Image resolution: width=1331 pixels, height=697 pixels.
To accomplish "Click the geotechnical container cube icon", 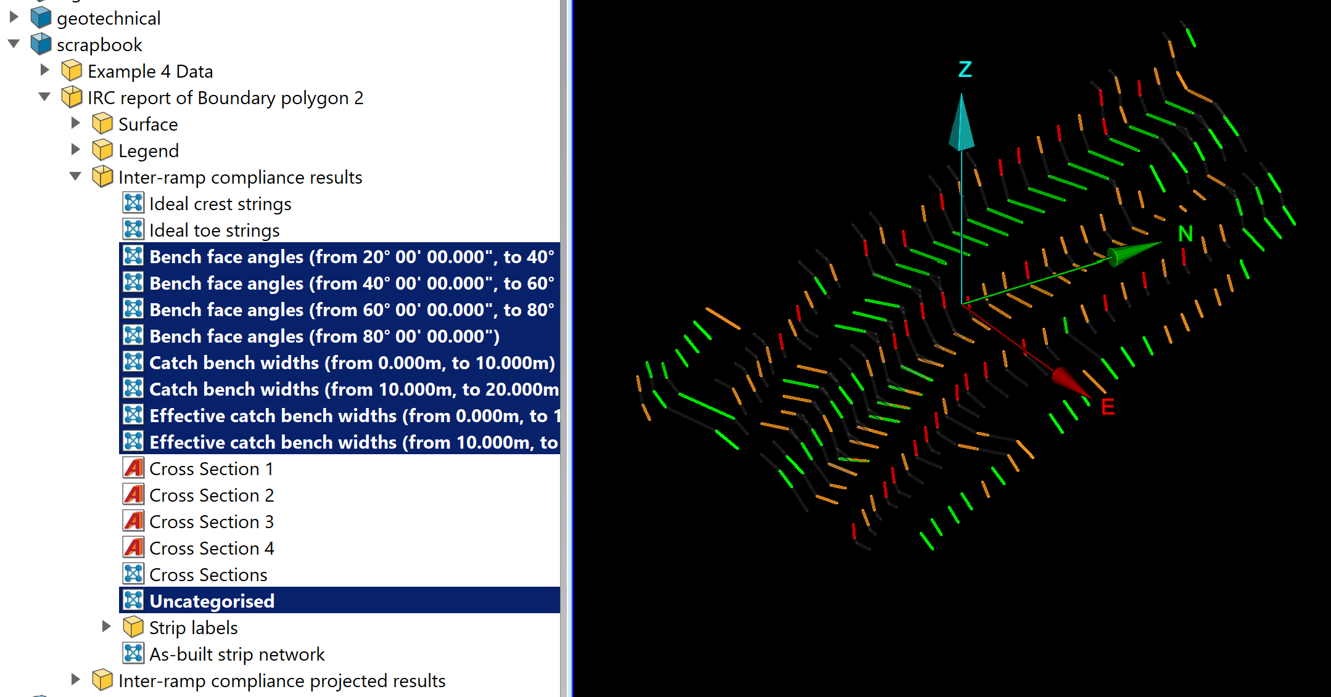I will coord(41,18).
